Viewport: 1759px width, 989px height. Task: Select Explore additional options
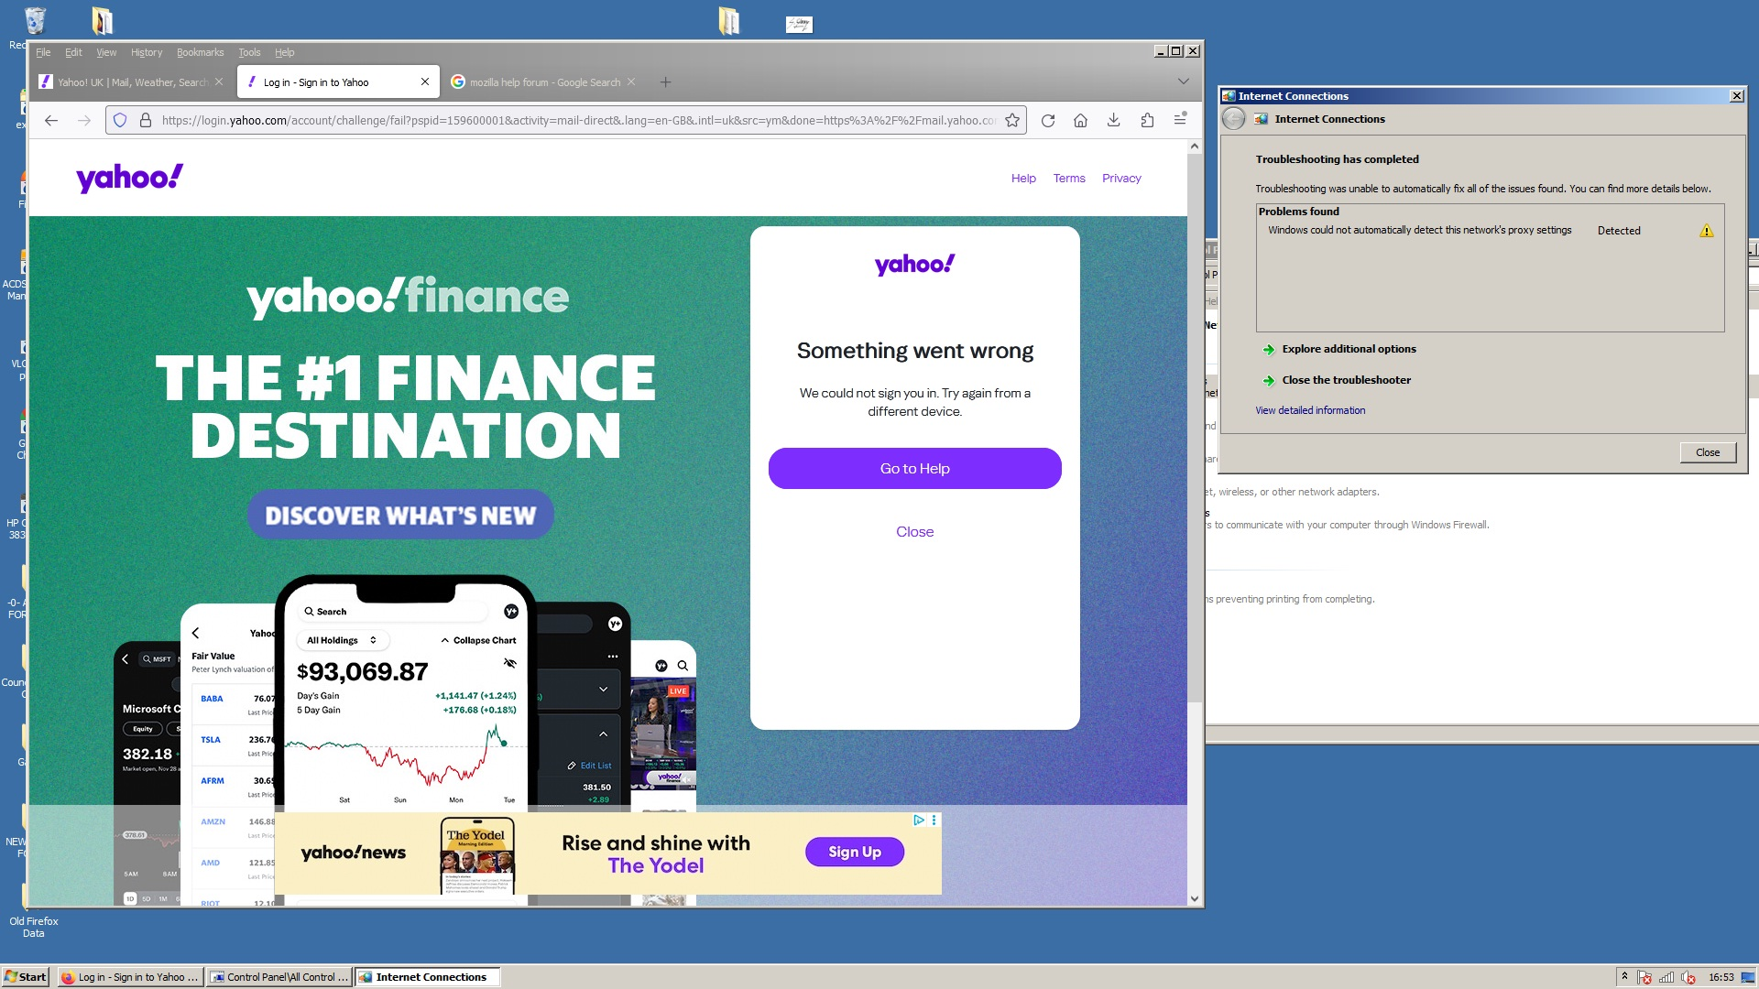click(x=1349, y=349)
